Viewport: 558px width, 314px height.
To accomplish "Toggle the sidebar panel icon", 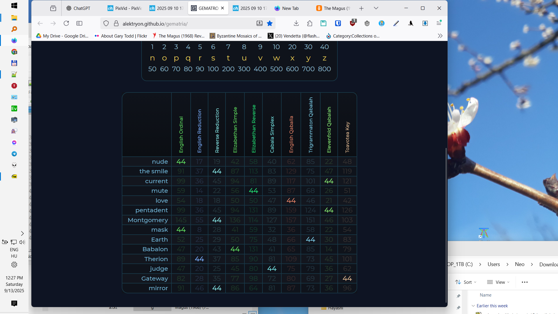I will coord(79,23).
